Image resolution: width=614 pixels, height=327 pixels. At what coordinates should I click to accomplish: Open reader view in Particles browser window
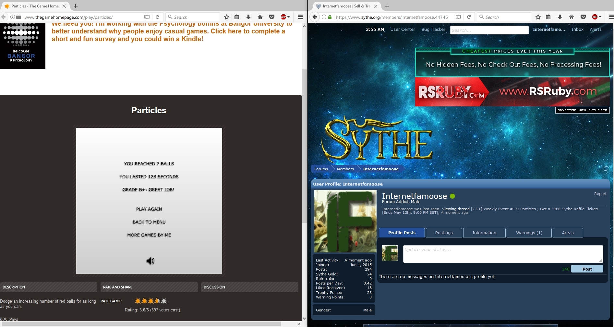[147, 17]
